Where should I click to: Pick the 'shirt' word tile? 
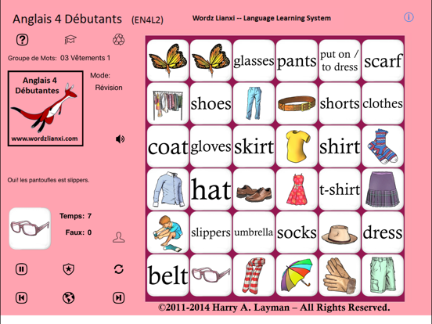[x=340, y=146]
